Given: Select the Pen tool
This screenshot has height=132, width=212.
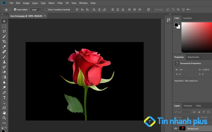Looking at the screenshot, I should 4,93.
